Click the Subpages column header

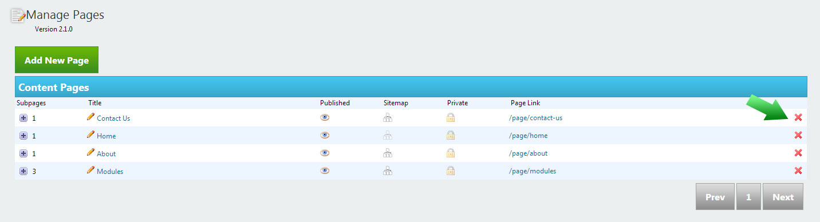[x=31, y=103]
